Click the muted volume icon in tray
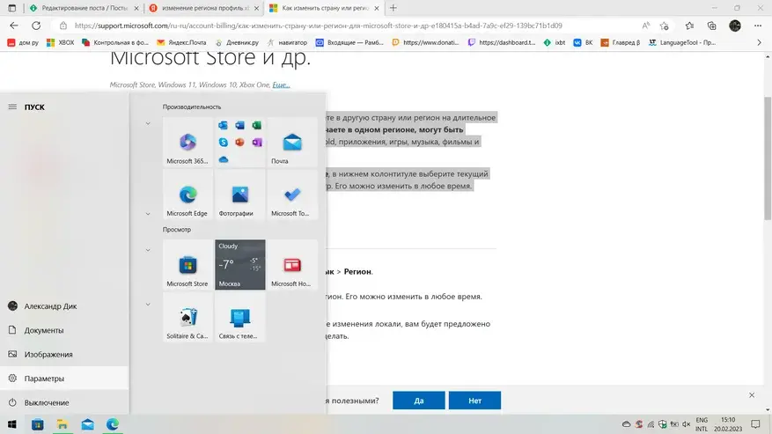 pyautogui.click(x=687, y=424)
